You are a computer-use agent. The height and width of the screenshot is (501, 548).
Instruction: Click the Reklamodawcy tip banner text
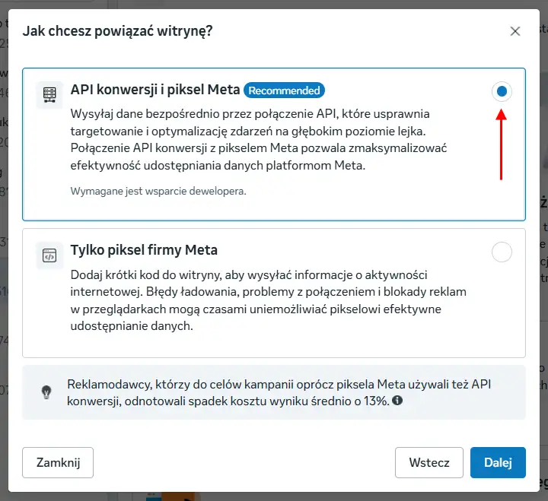(x=279, y=392)
